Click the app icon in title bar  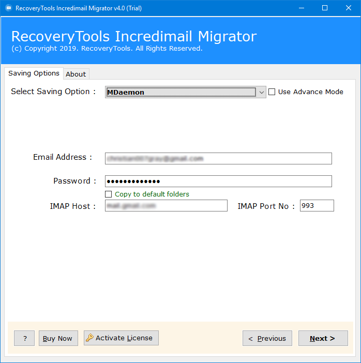pos(8,8)
